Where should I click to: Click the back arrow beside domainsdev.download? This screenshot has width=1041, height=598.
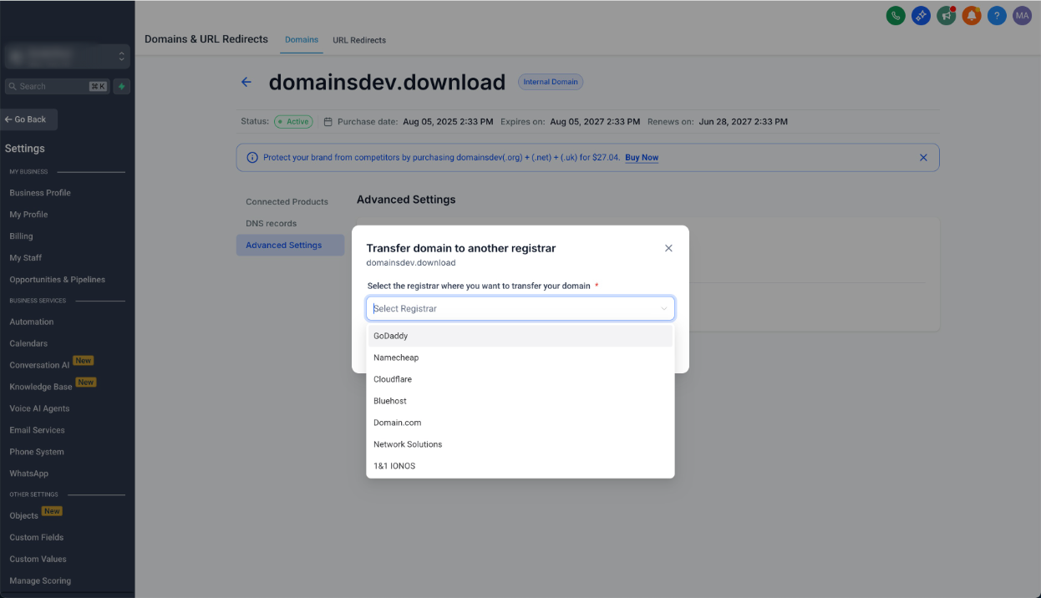pos(246,82)
